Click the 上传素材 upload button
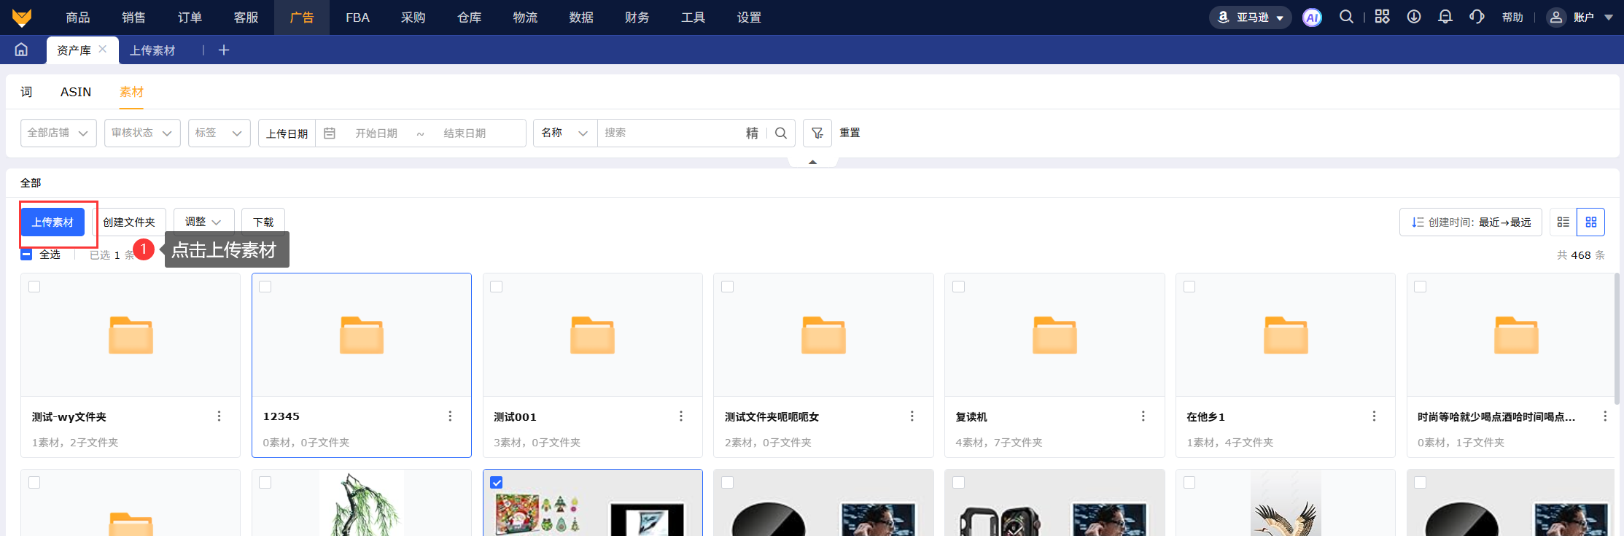 click(53, 222)
